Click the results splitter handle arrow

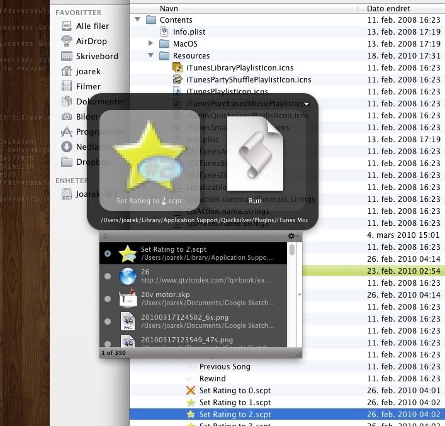pos(300,294)
